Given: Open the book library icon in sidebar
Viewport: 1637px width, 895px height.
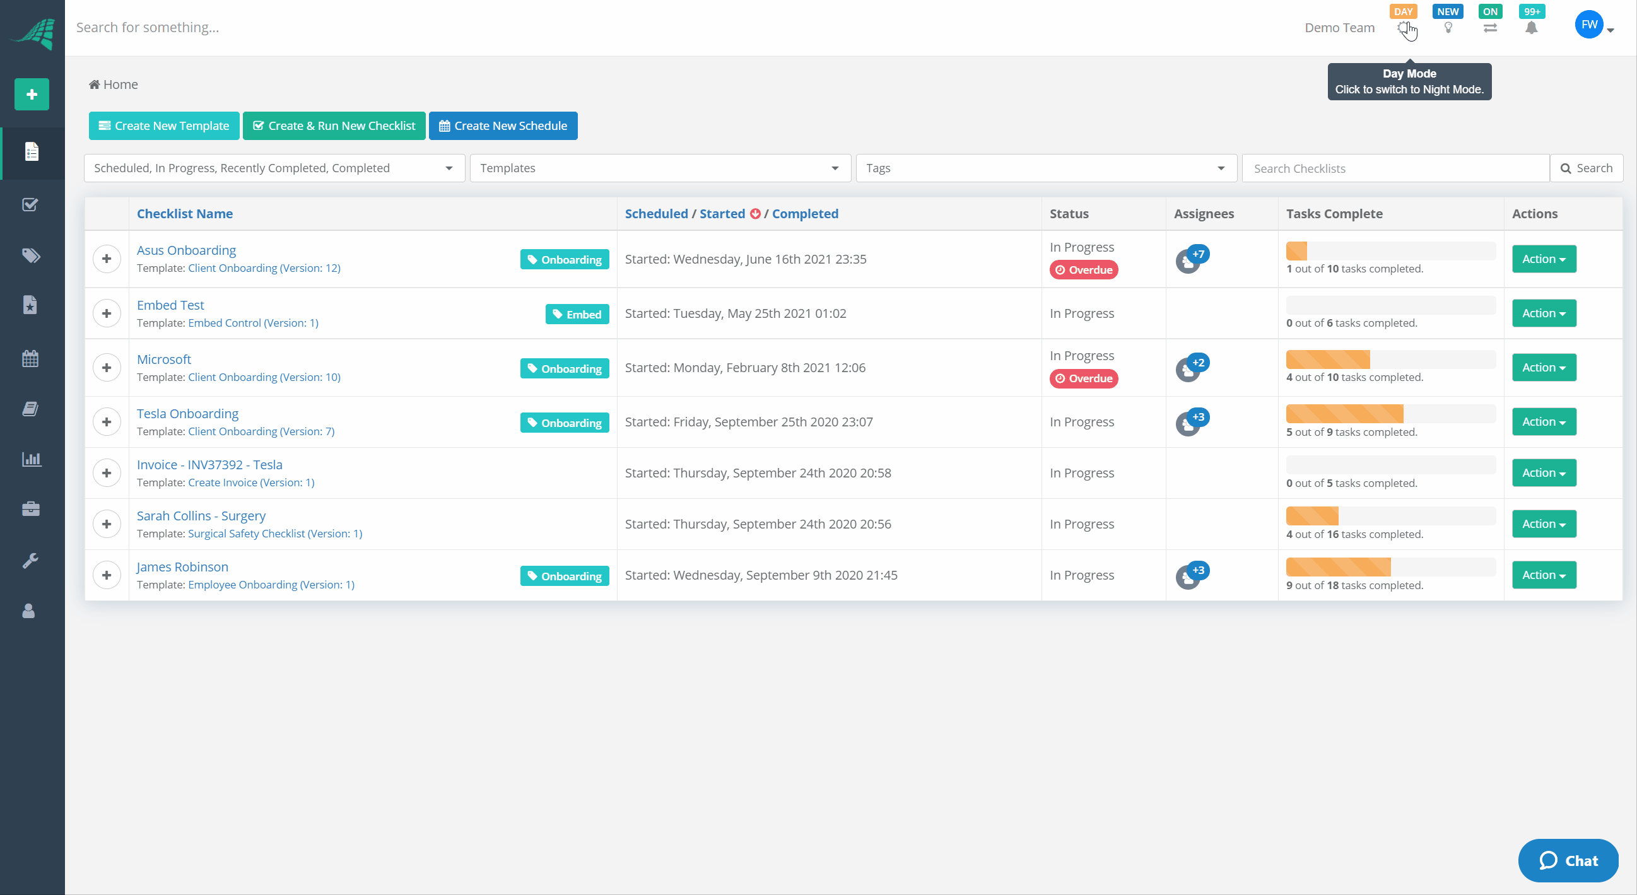Looking at the screenshot, I should point(30,409).
